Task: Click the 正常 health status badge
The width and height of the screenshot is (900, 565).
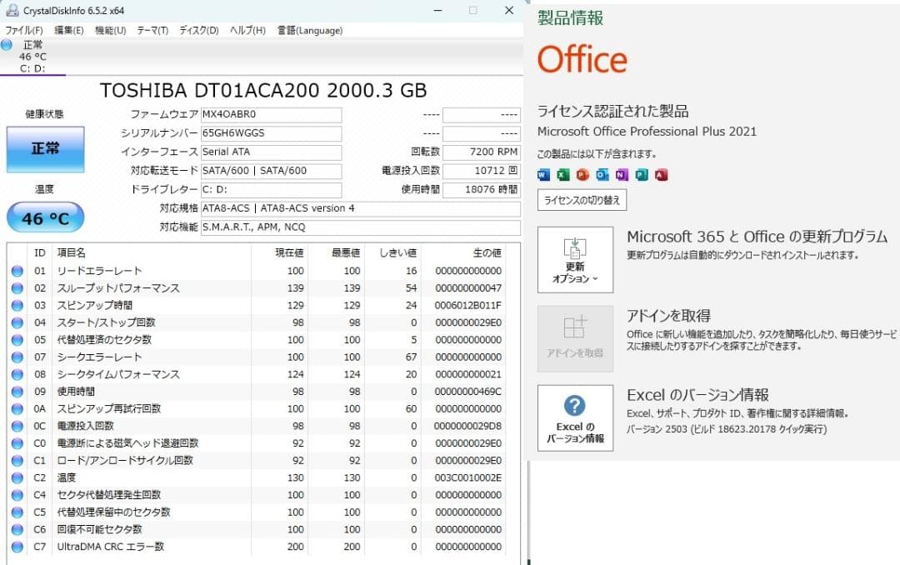Action: click(46, 150)
